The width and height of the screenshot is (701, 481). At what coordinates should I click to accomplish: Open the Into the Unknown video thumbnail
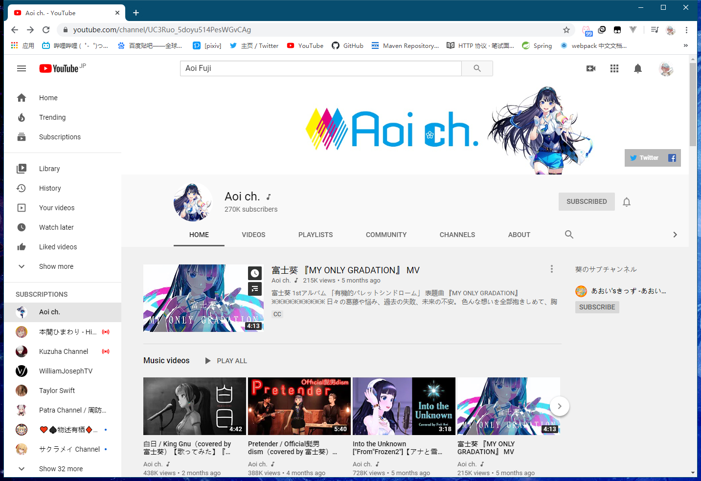[x=404, y=406]
